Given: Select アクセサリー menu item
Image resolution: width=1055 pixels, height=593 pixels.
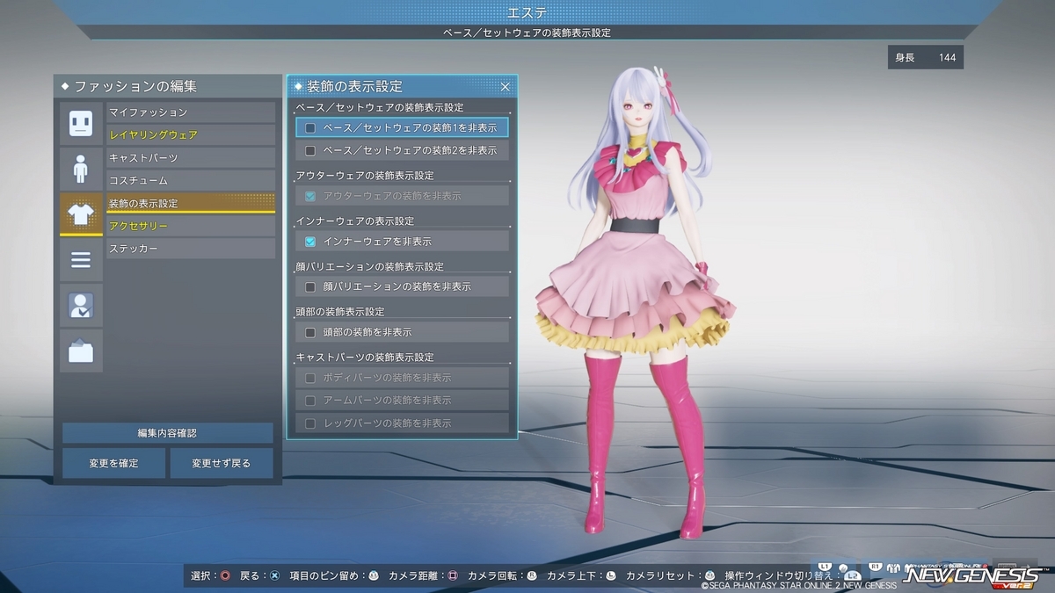Looking at the screenshot, I should pos(191,227).
